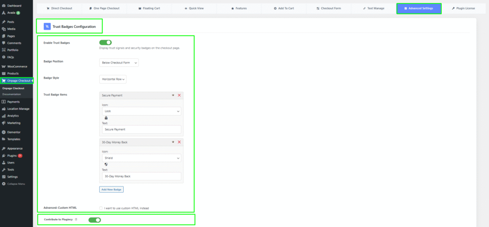Open the Lock icon selector dropdown
Image resolution: width=489 pixels, height=227 pixels.
click(140, 111)
